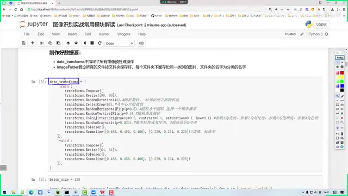
Task: Select the red cross stamp tool
Action: pyautogui.click(x=342, y=118)
